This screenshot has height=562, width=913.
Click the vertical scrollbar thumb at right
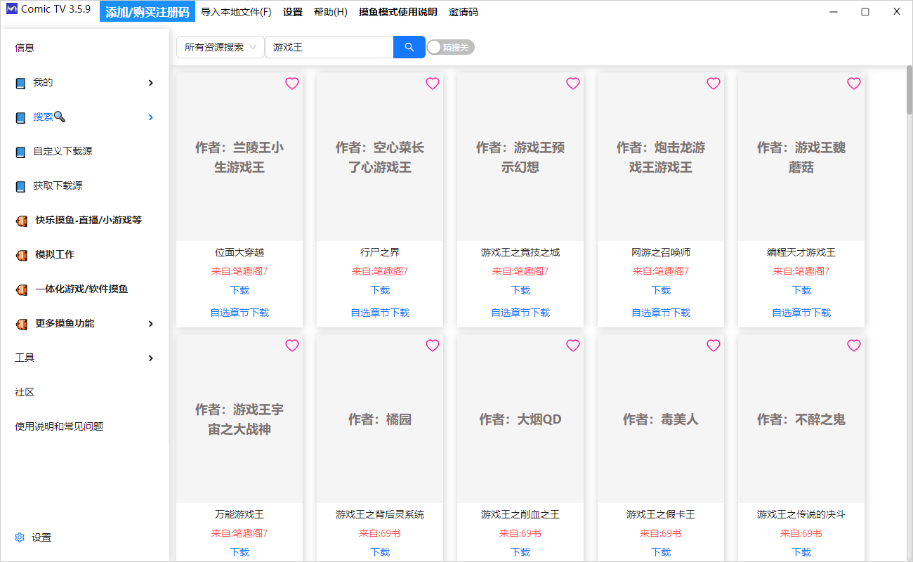point(909,91)
